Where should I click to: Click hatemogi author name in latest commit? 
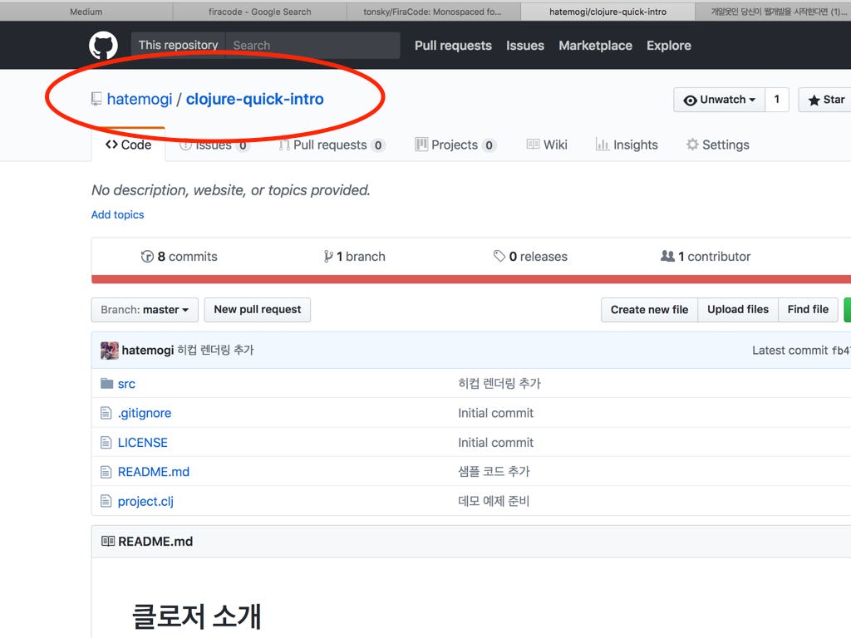(148, 351)
